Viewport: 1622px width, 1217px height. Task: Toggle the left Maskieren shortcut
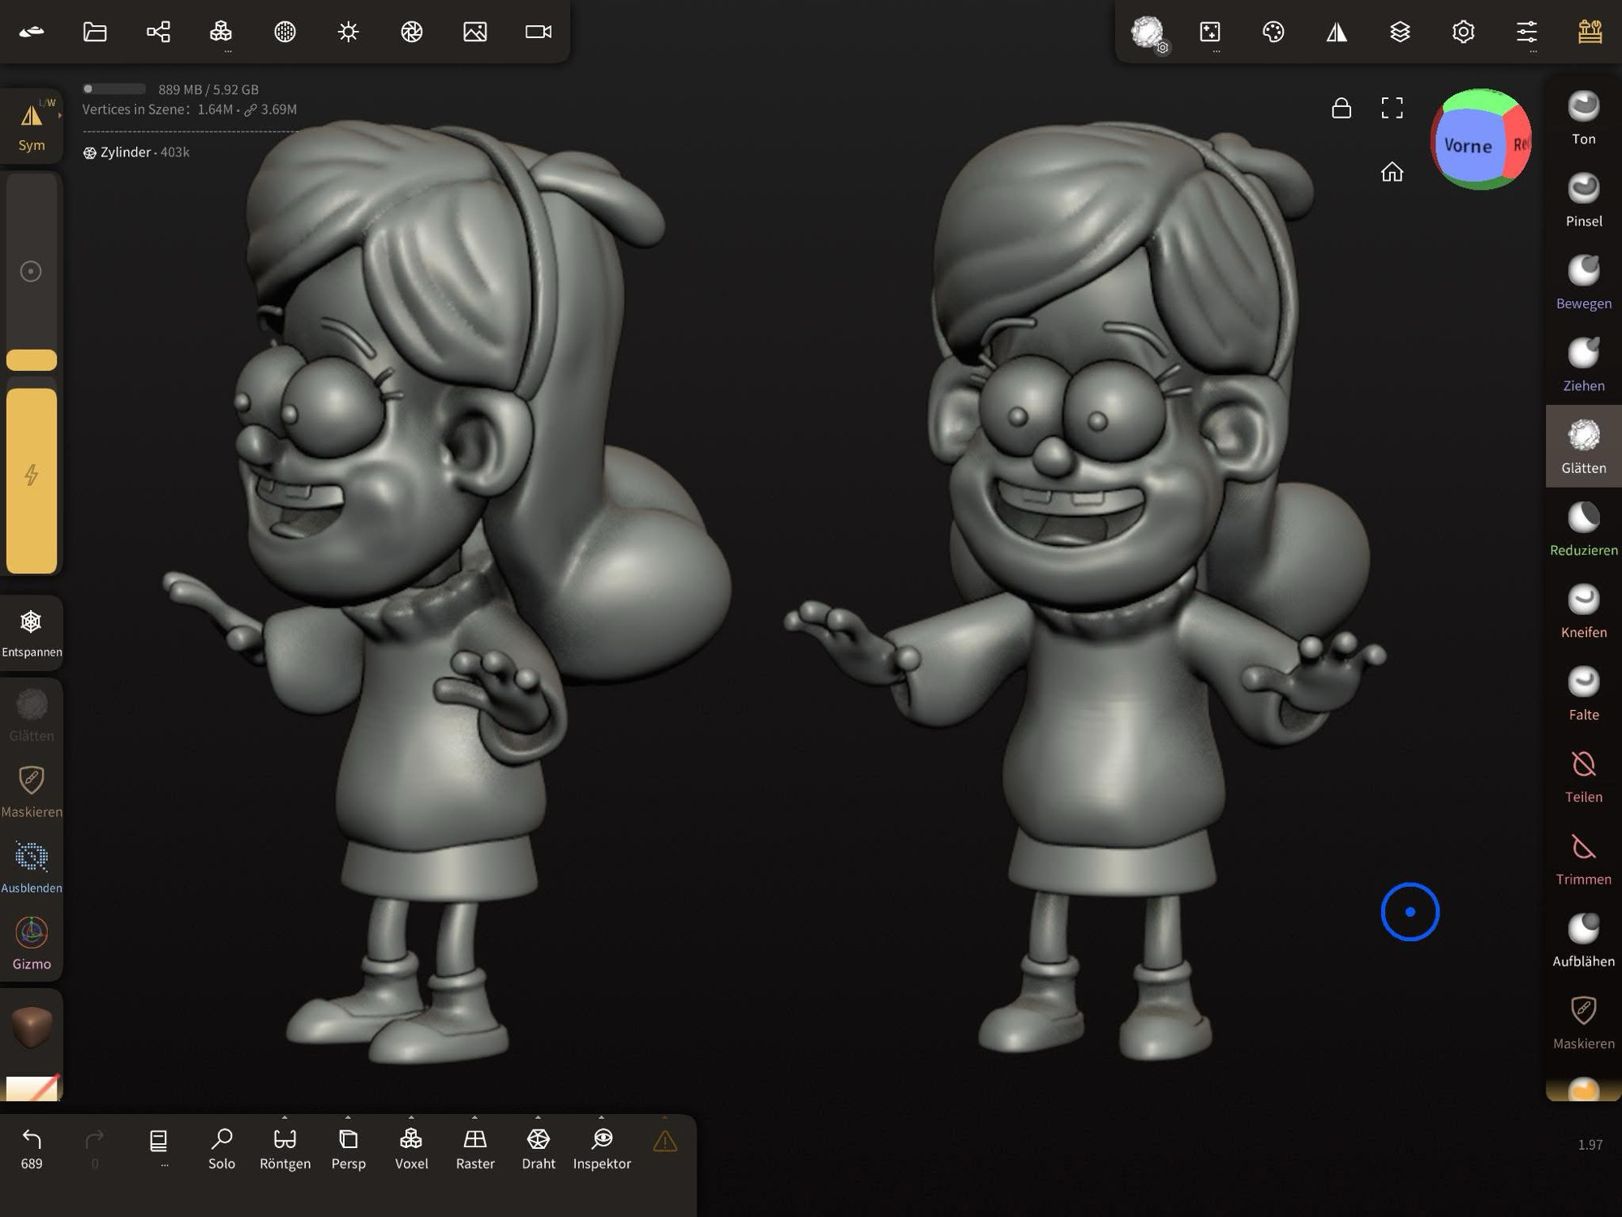click(32, 791)
